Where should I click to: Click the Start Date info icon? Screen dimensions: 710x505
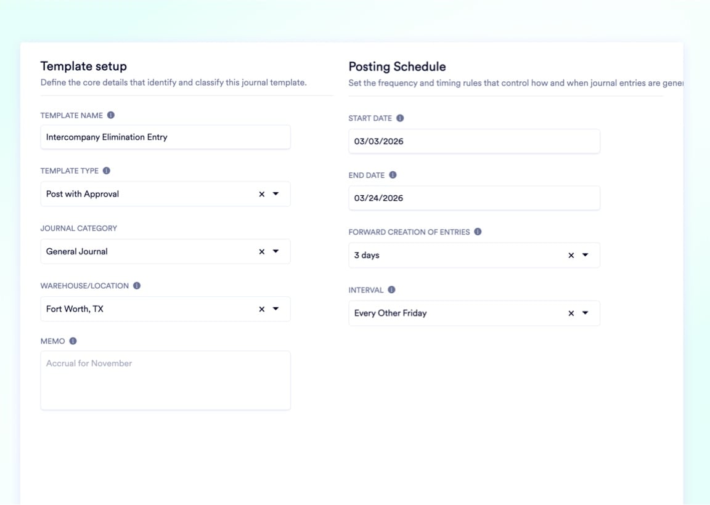(400, 118)
